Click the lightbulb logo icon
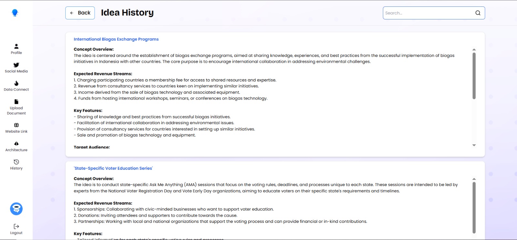517x240 pixels. pos(15,13)
